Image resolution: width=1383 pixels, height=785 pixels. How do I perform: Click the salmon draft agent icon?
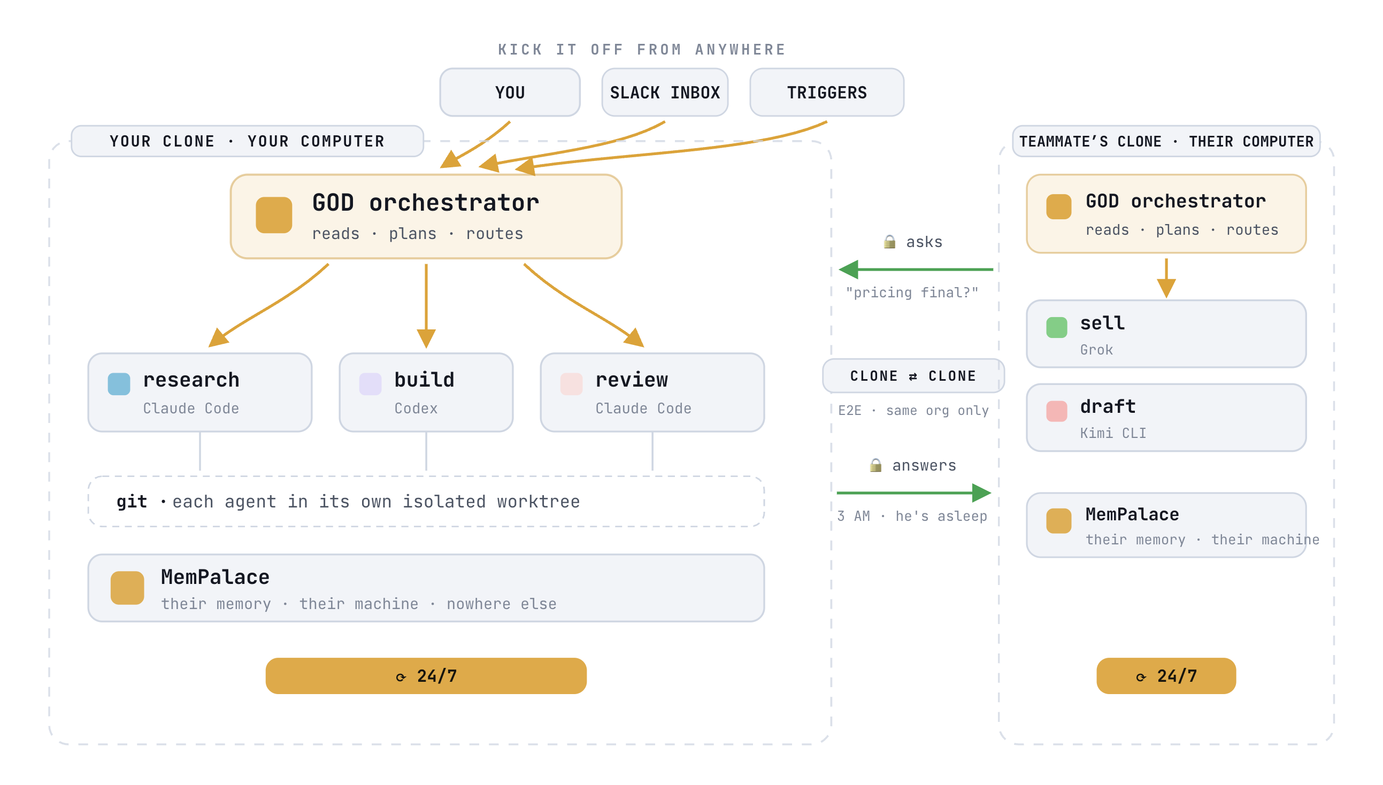(x=1056, y=411)
